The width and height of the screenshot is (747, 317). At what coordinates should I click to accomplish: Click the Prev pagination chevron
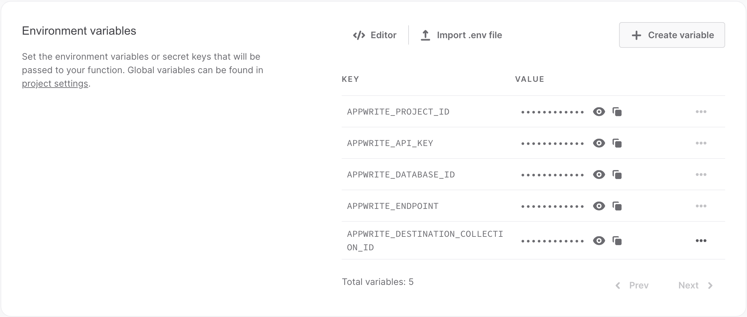617,285
